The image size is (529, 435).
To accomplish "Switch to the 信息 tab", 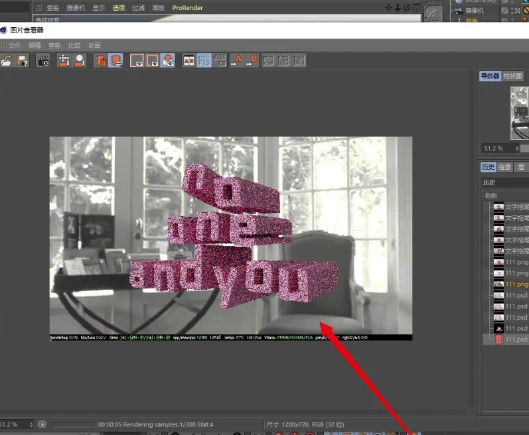I will (x=504, y=167).
